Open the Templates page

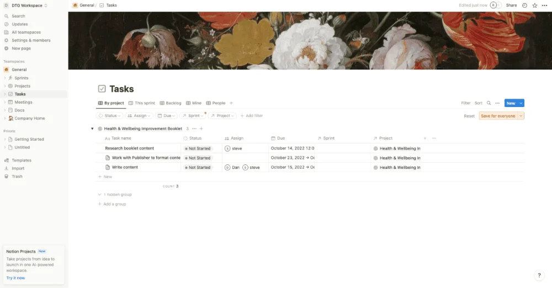pyautogui.click(x=22, y=160)
